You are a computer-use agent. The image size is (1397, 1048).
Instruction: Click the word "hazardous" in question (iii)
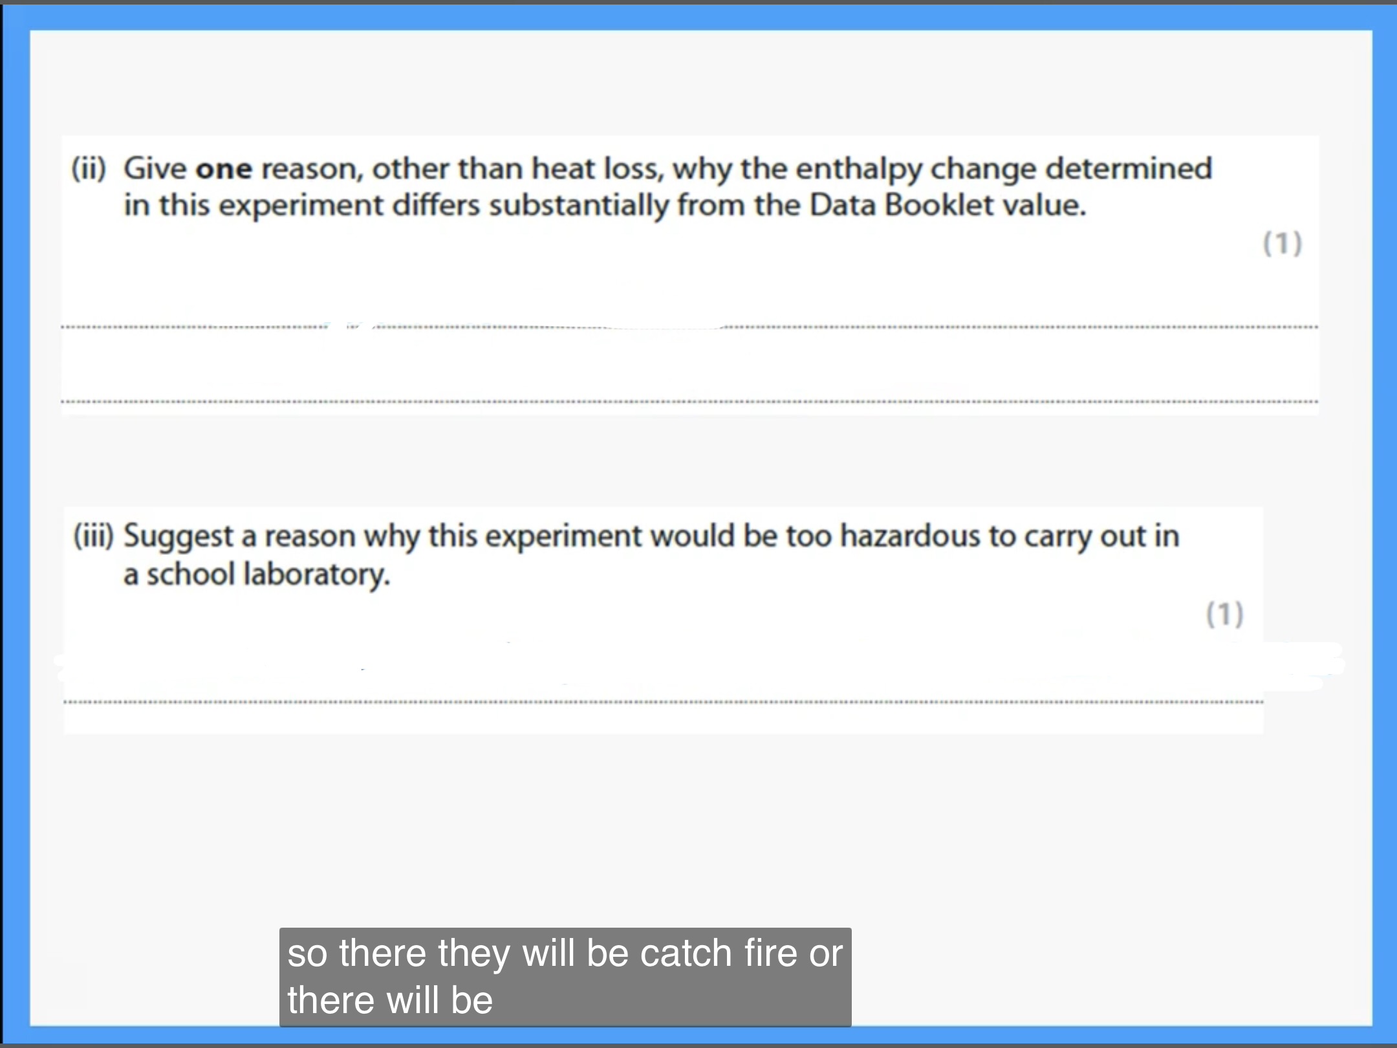[910, 536]
